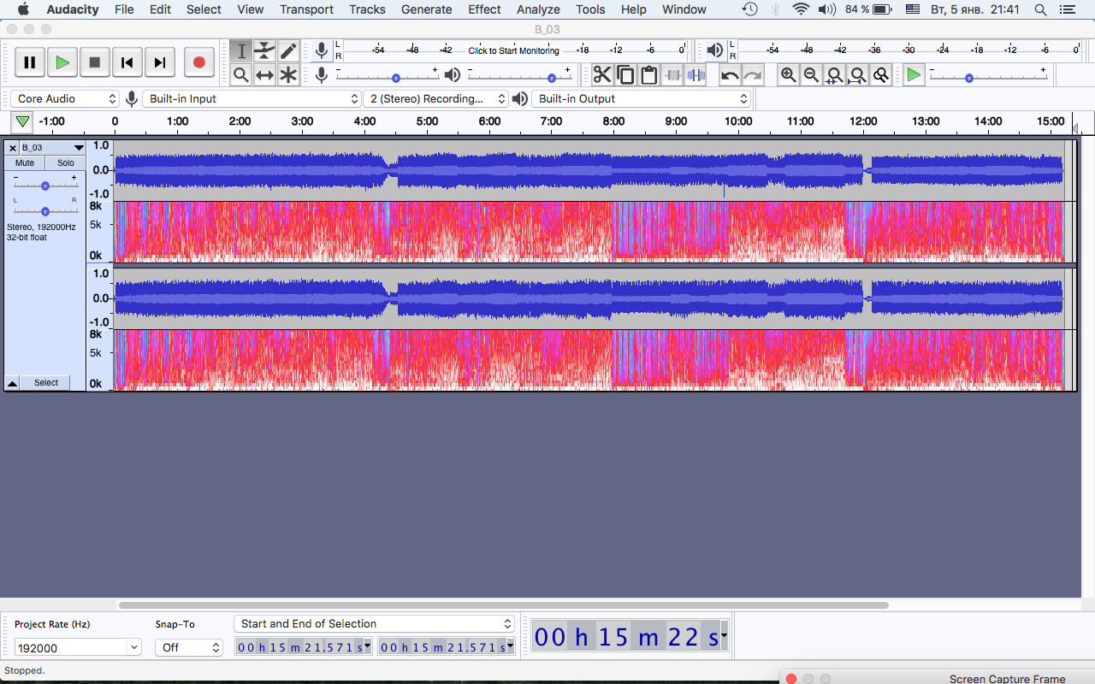Click the horizontal scrollbar below tracks
1095x684 pixels.
point(503,605)
